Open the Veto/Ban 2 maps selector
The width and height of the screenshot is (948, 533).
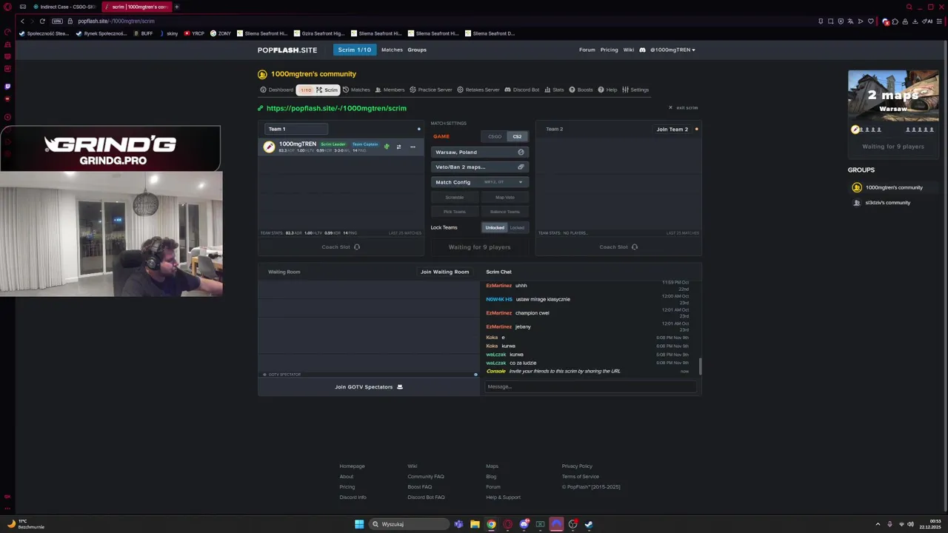click(479, 167)
